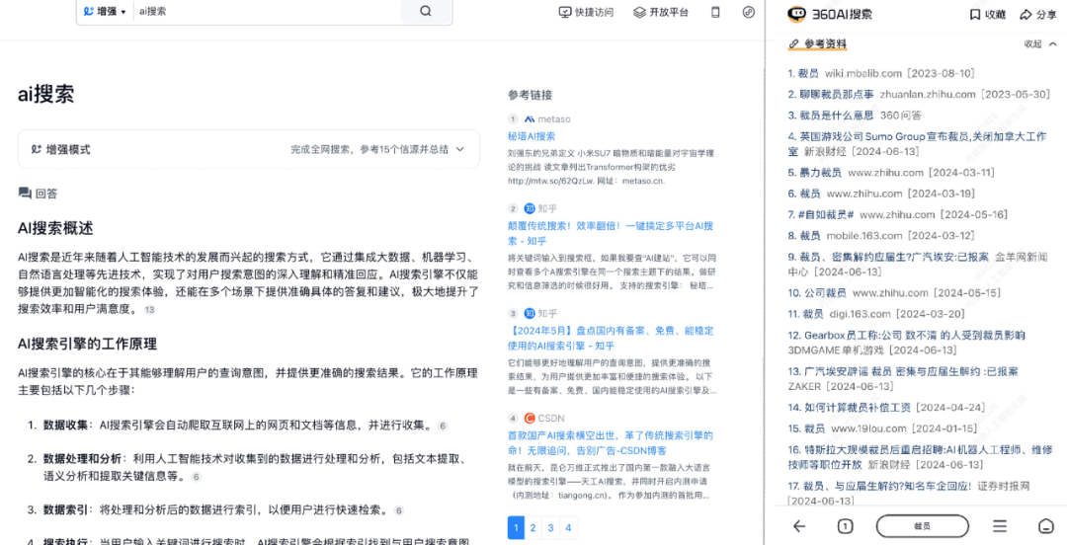Click the mobile phone icon
The width and height of the screenshot is (1067, 545).
coord(715,12)
